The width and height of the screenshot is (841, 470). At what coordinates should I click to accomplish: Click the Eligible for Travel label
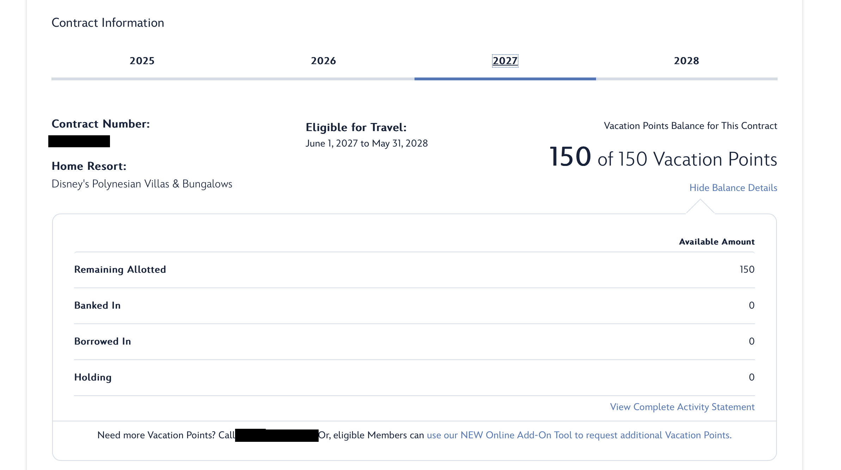click(x=356, y=128)
